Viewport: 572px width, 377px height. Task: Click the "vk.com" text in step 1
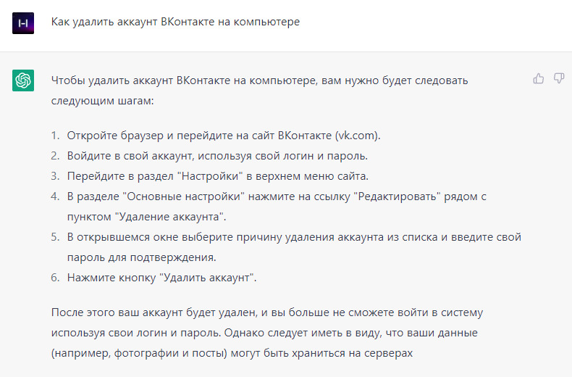coord(357,136)
